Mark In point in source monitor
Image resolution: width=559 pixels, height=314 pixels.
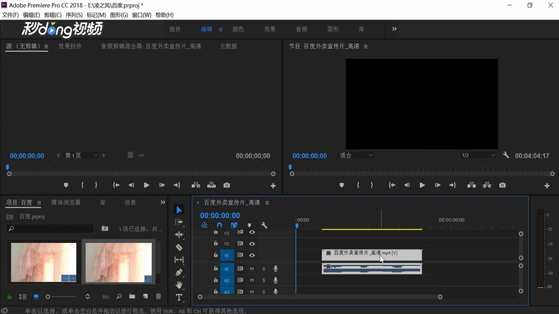(82, 185)
